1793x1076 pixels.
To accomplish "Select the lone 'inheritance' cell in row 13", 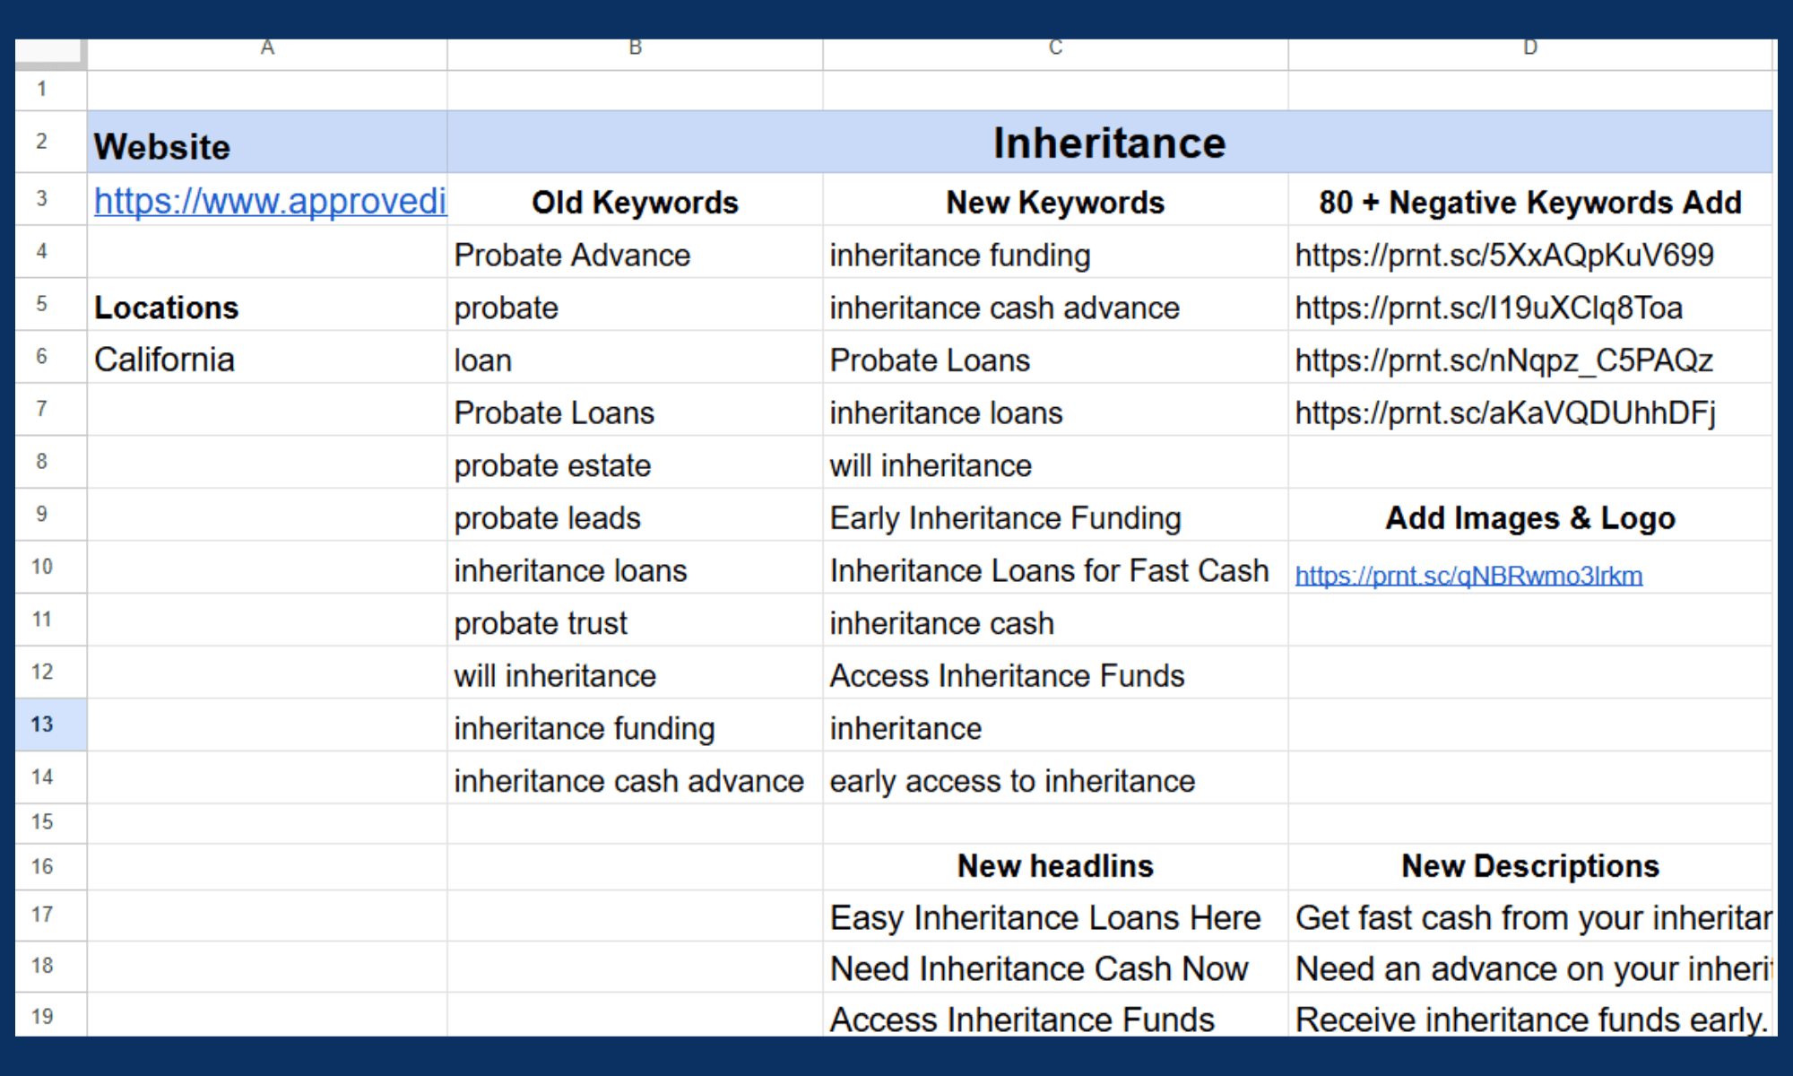I will (x=1055, y=726).
